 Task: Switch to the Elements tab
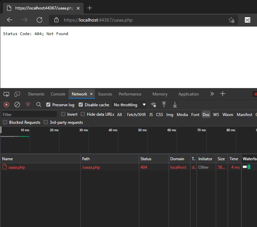[36, 94]
